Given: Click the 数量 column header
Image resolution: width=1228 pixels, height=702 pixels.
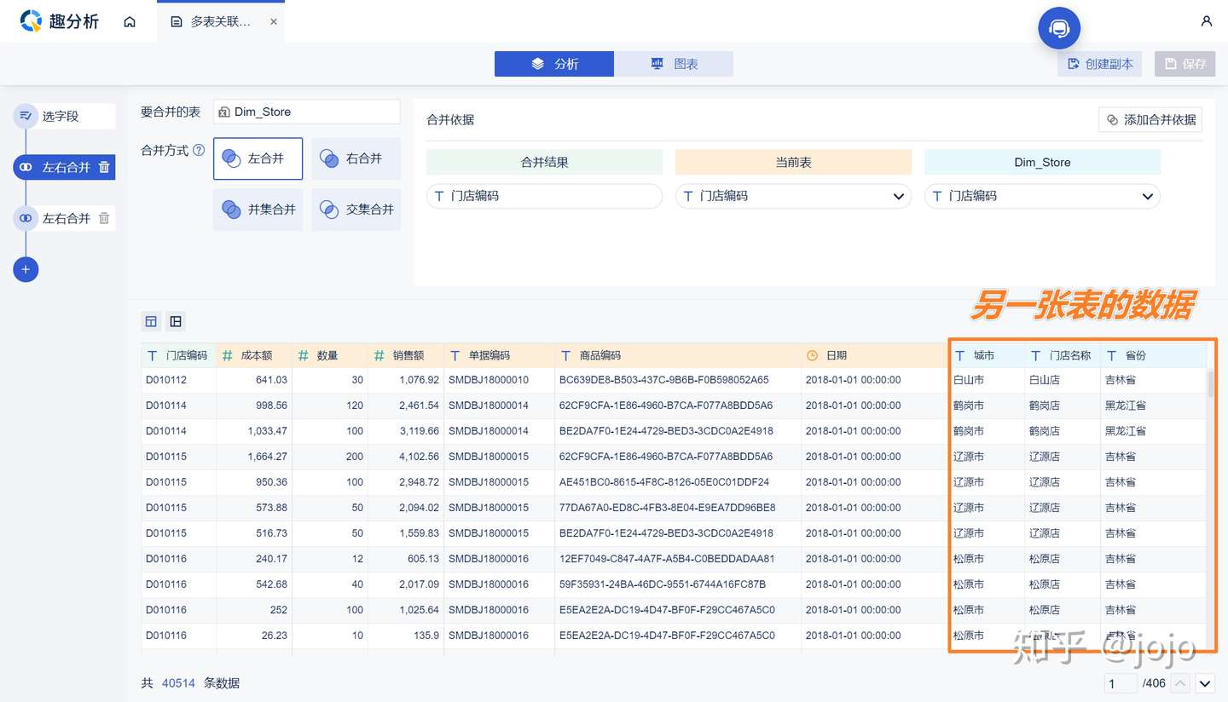Looking at the screenshot, I should click(330, 355).
